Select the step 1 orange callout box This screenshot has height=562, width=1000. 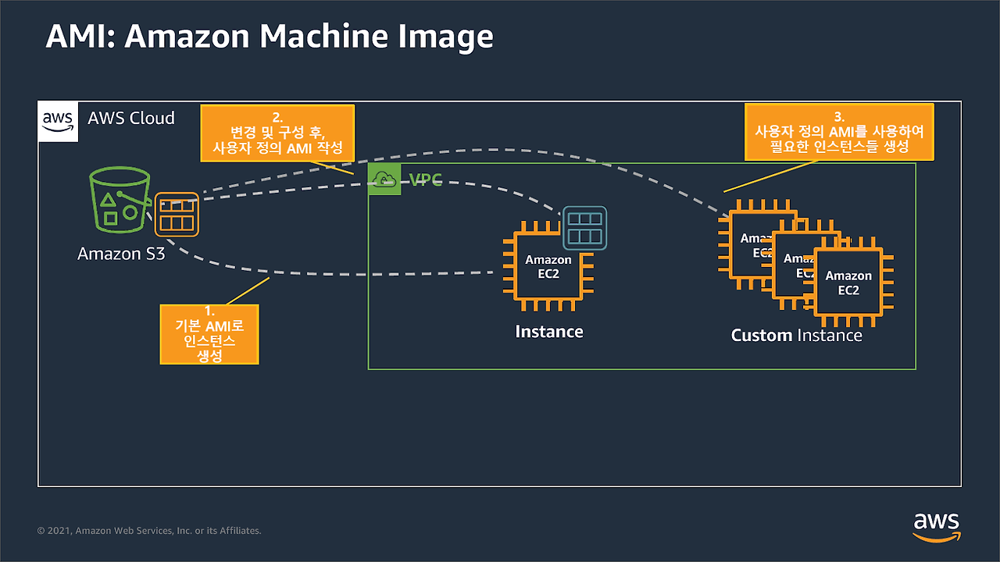tap(209, 334)
